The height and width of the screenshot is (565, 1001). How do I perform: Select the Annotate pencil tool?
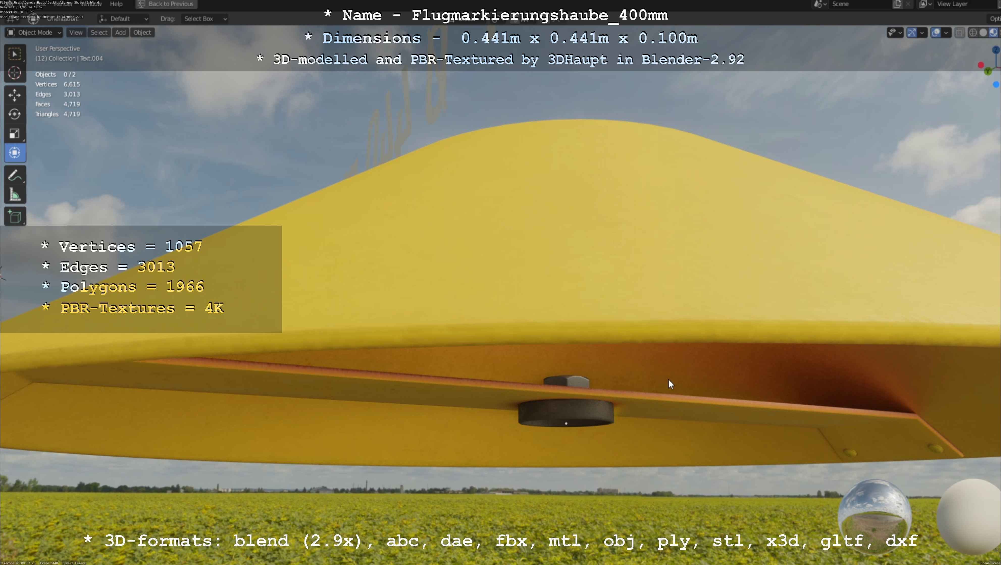pos(15,176)
